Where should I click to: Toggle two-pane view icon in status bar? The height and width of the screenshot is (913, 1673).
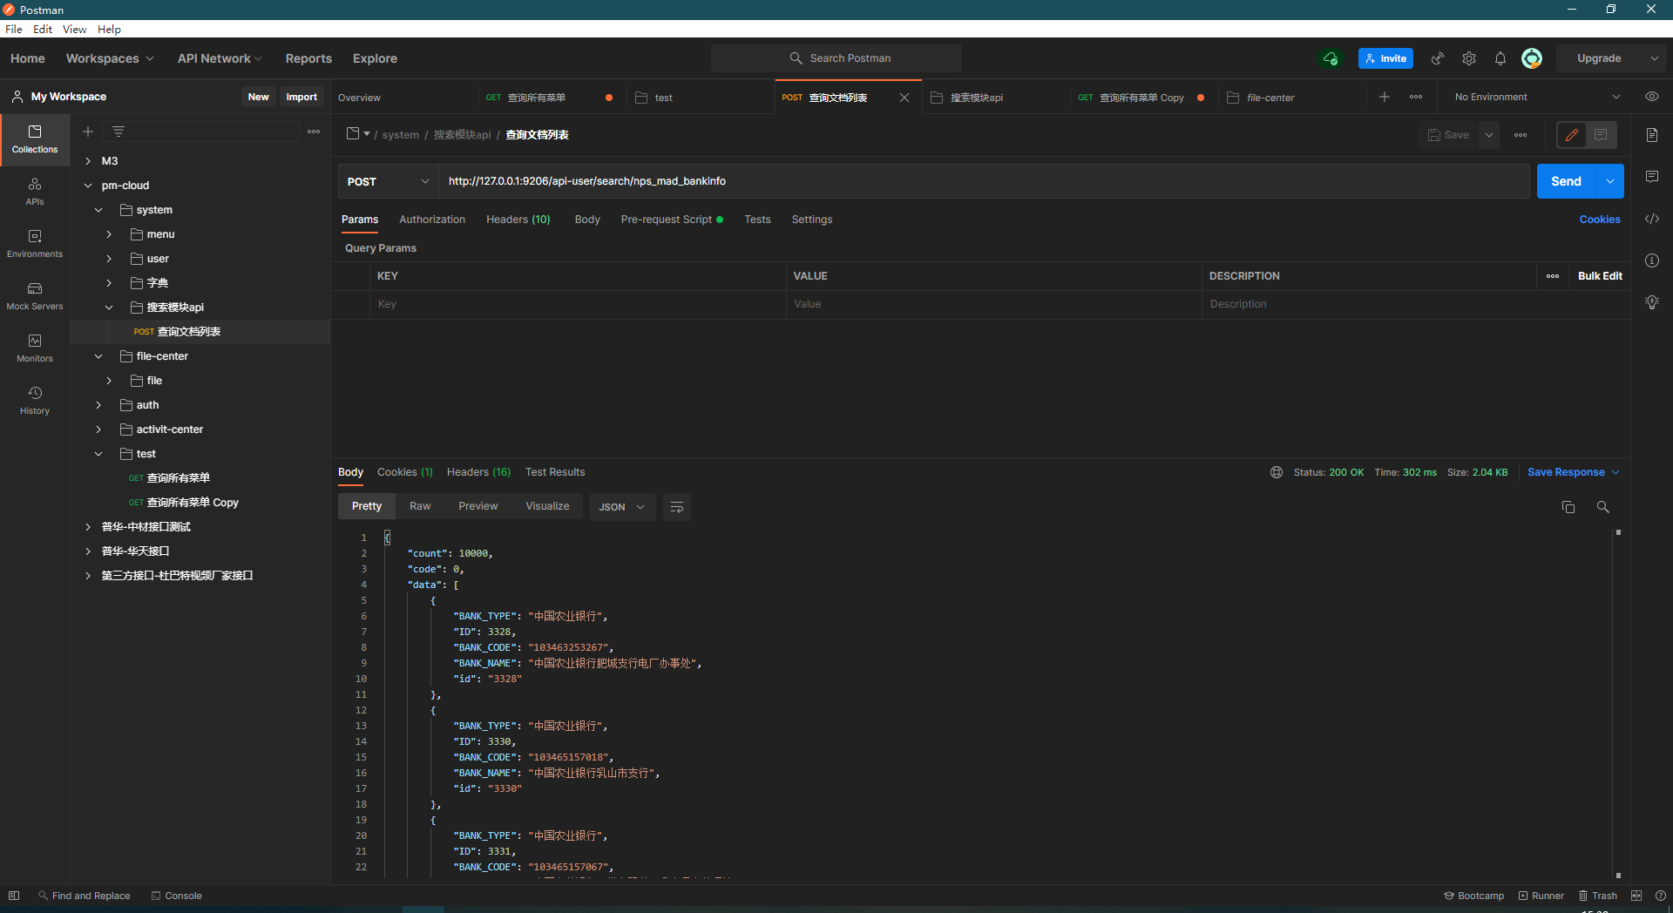(x=1636, y=896)
